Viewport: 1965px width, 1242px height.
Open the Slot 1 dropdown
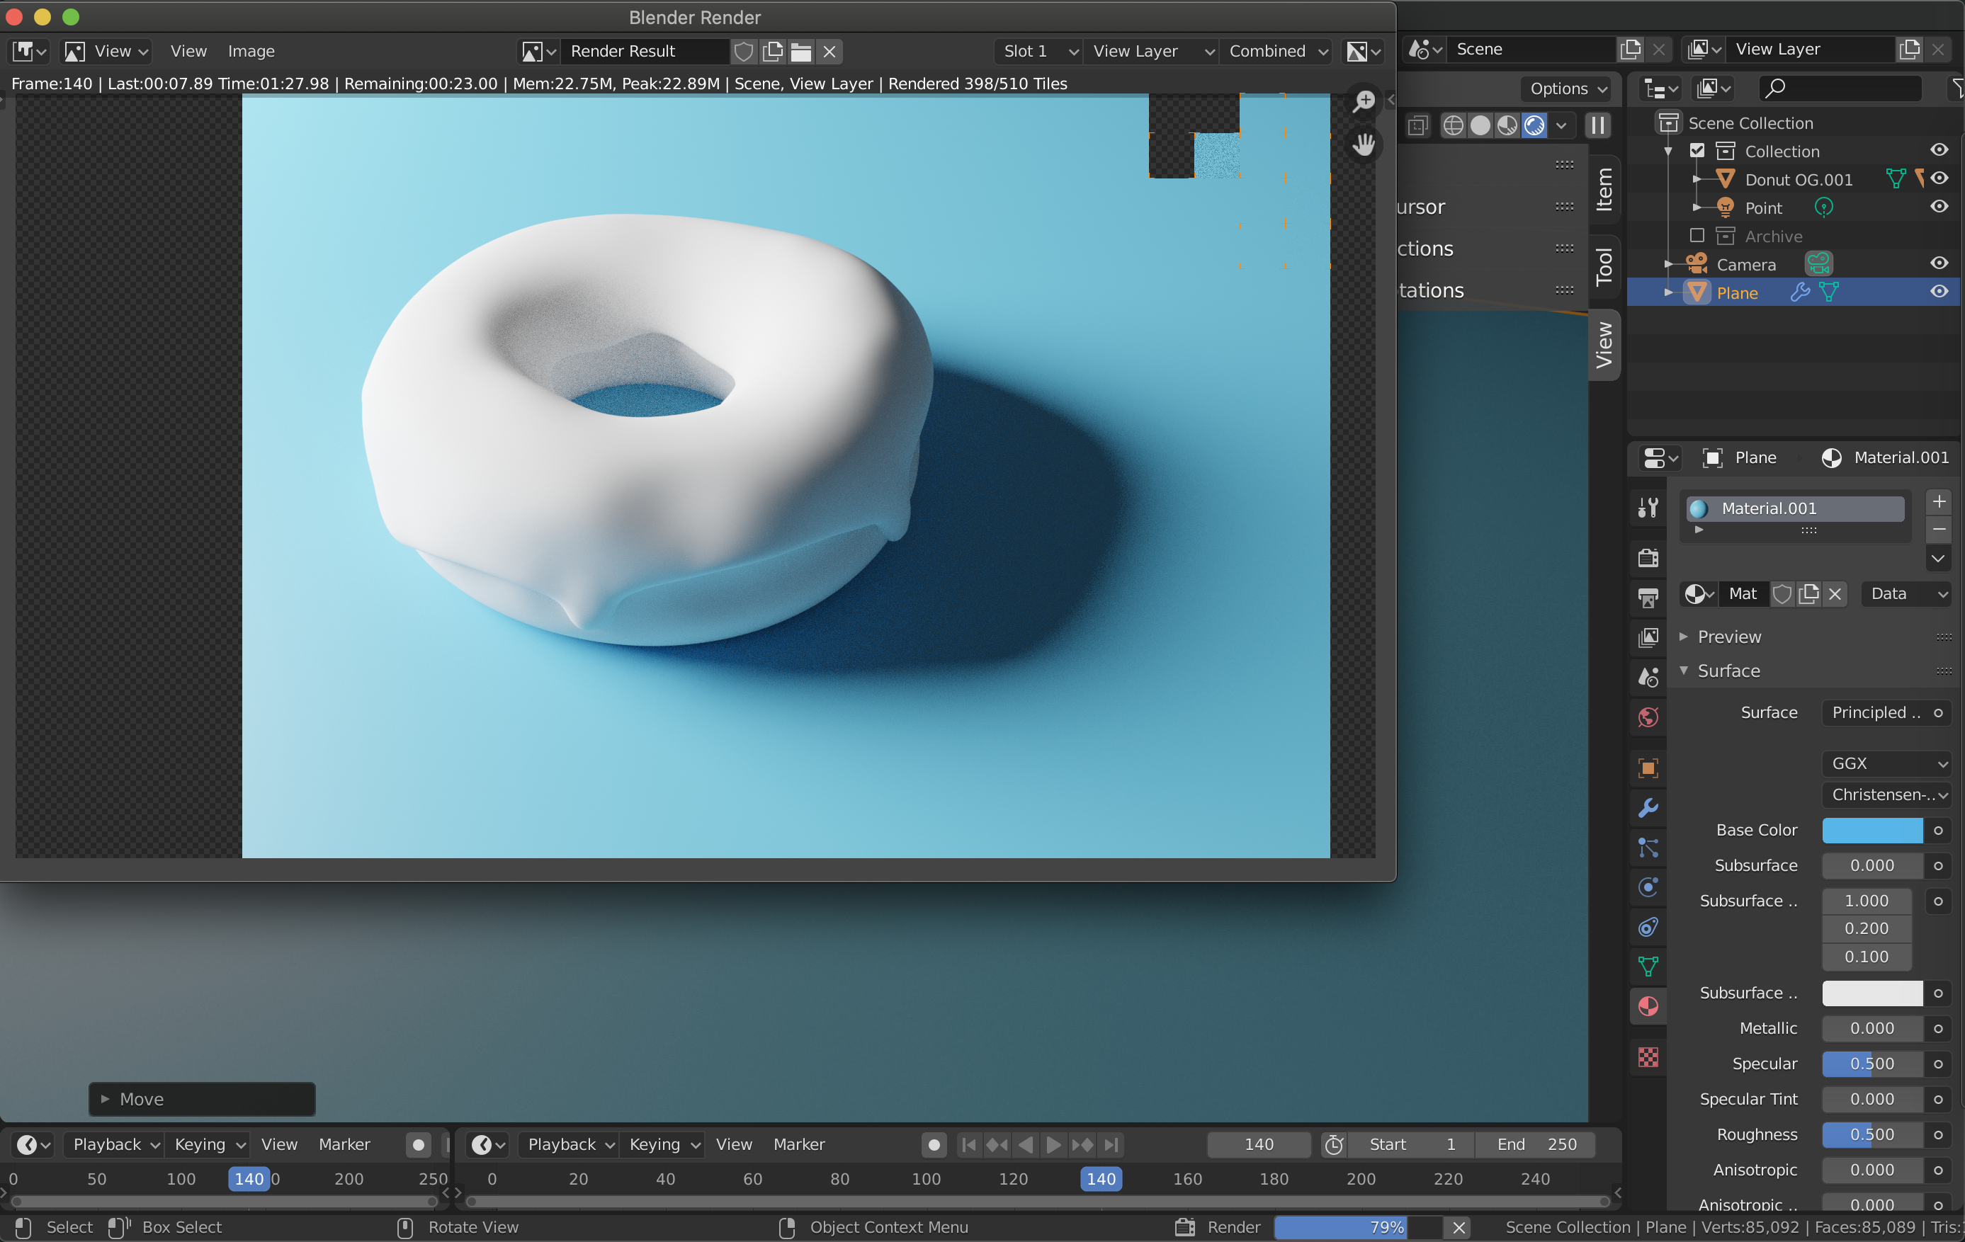1038,52
